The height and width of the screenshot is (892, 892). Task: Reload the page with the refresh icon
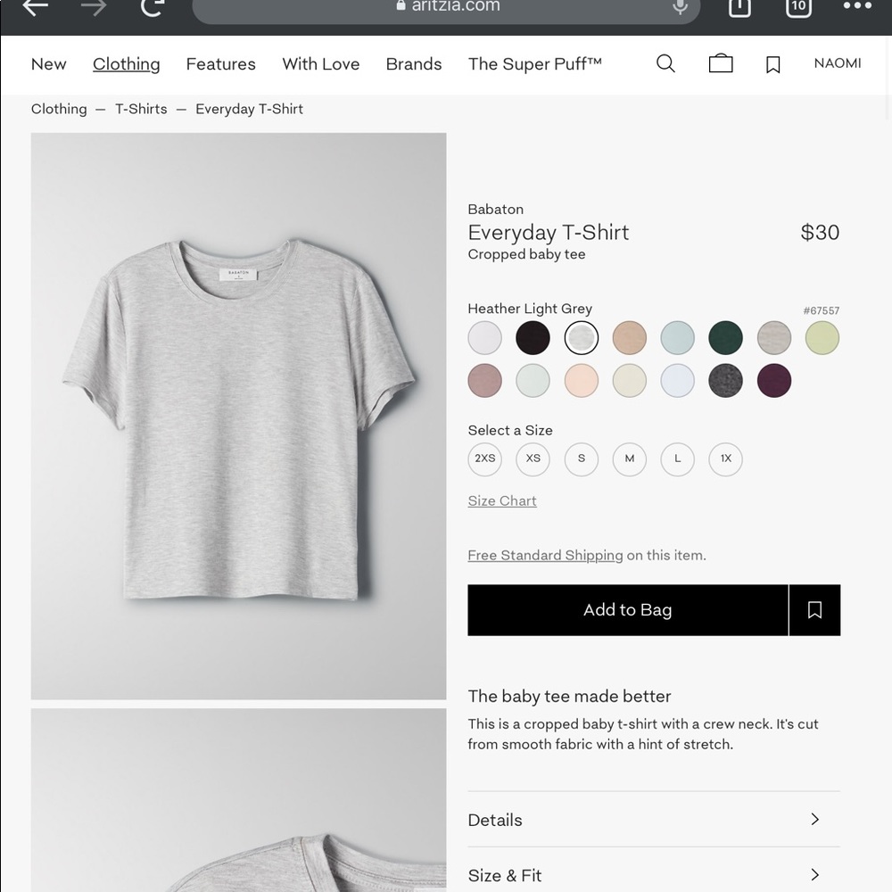point(152,9)
